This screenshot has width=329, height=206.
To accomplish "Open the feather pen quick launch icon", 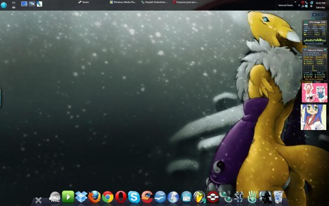I will pyautogui.click(x=40, y=4).
